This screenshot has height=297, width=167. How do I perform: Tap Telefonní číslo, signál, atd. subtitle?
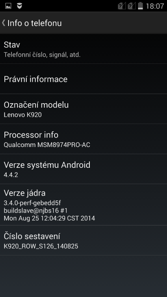click(42, 55)
